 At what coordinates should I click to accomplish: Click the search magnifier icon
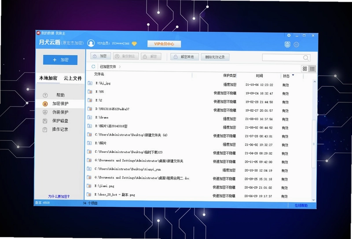306,58
